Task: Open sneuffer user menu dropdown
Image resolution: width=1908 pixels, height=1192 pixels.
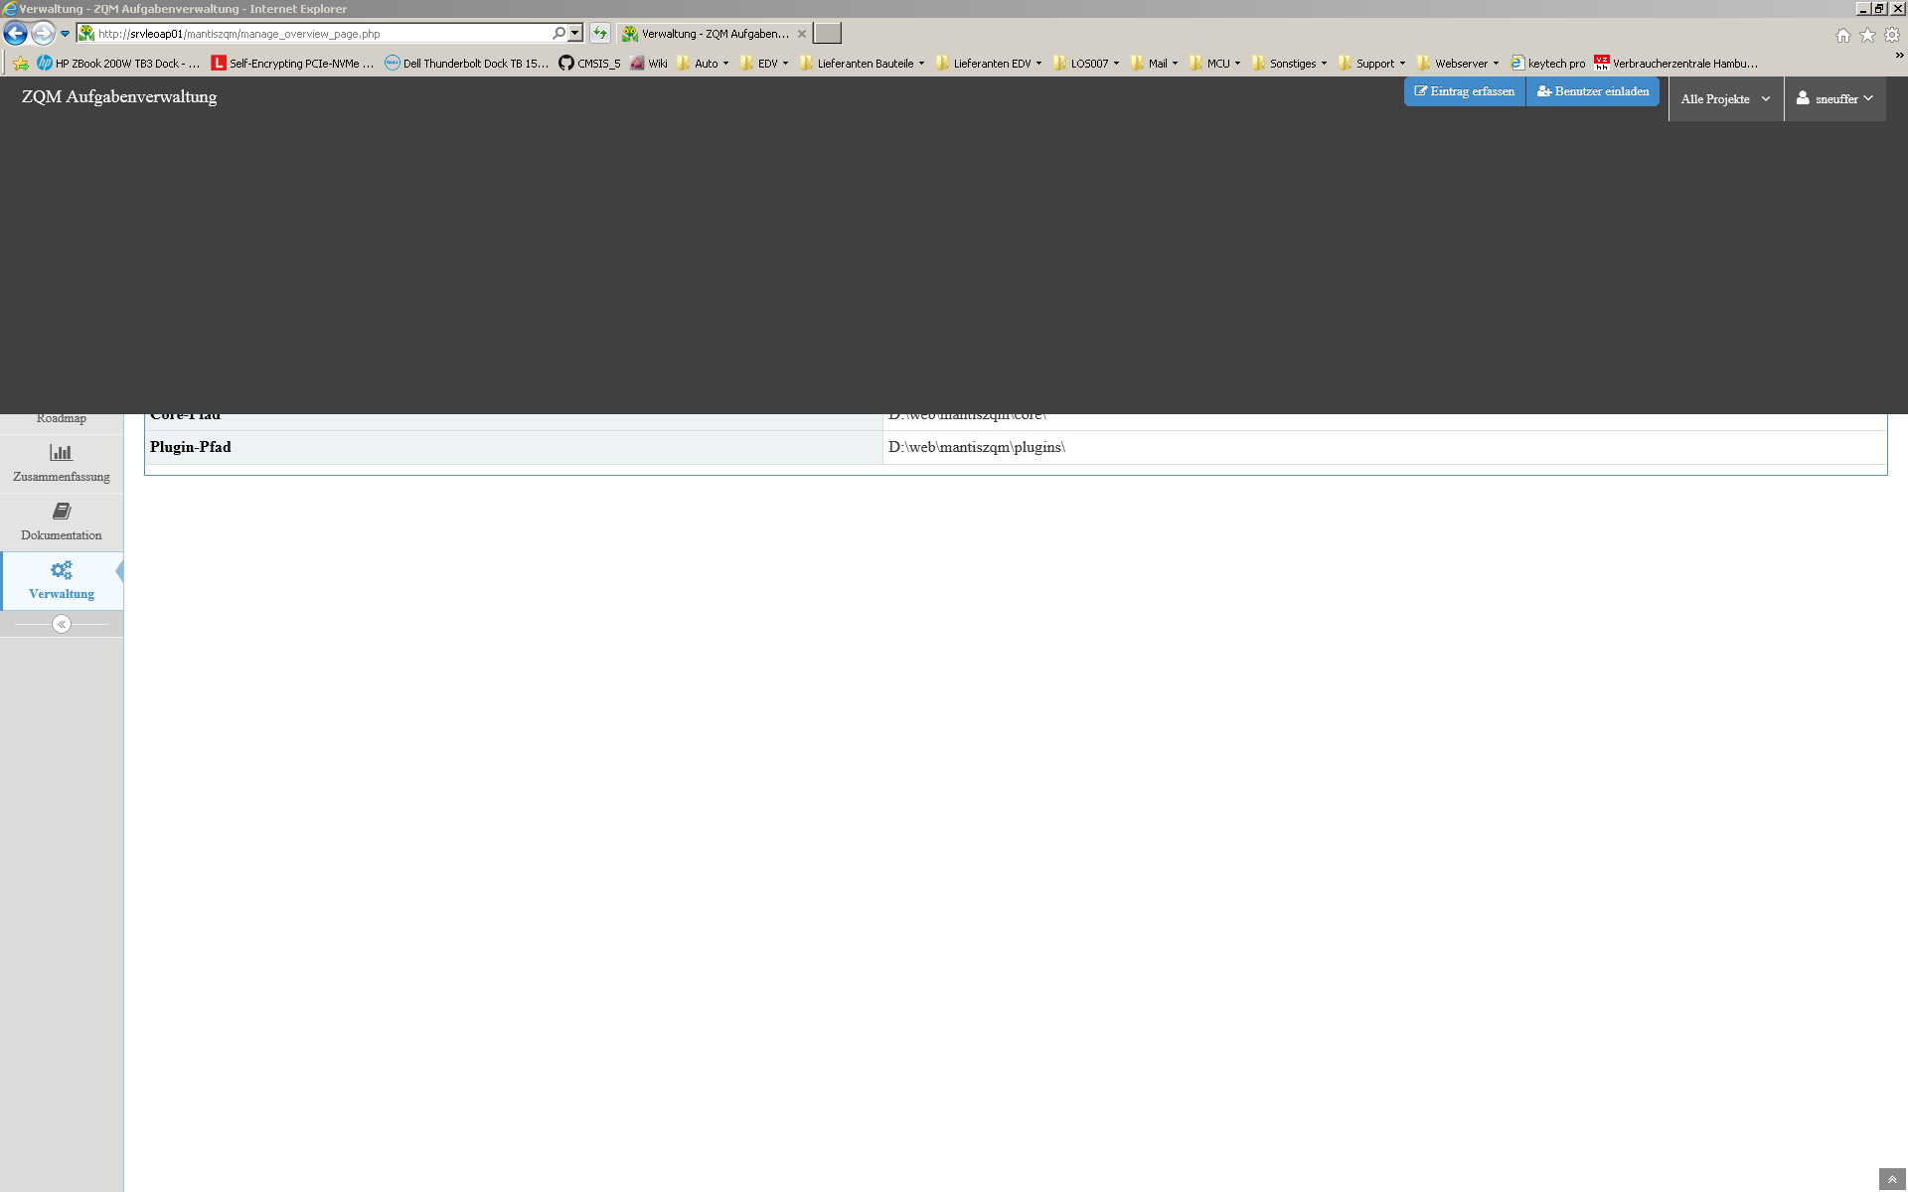Action: pos(1834,99)
